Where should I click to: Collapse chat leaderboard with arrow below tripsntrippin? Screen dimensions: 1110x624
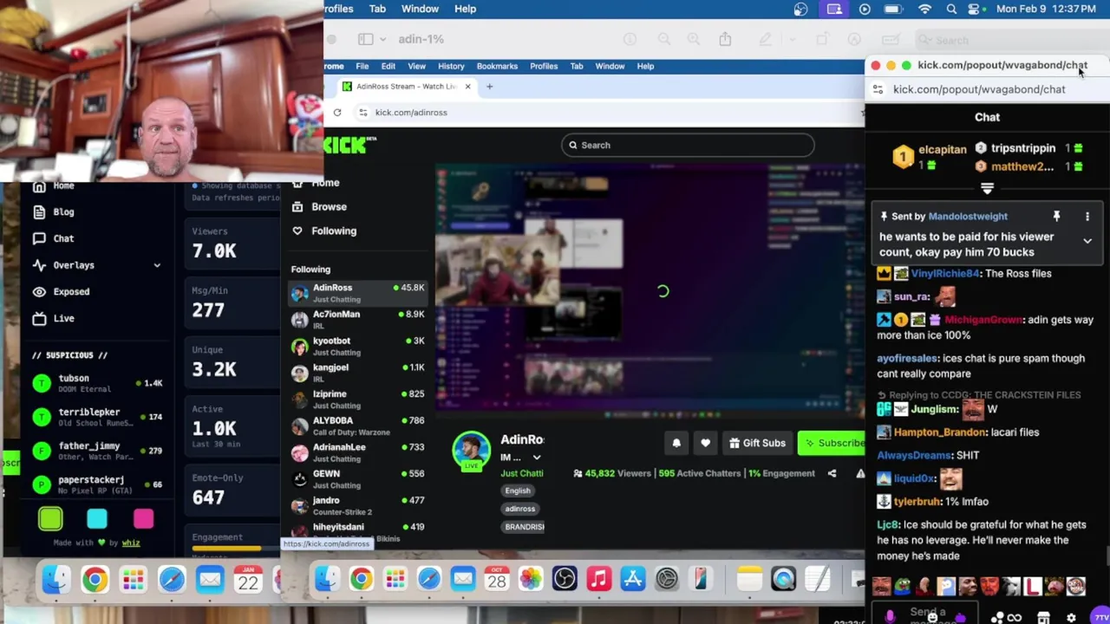[987, 188]
